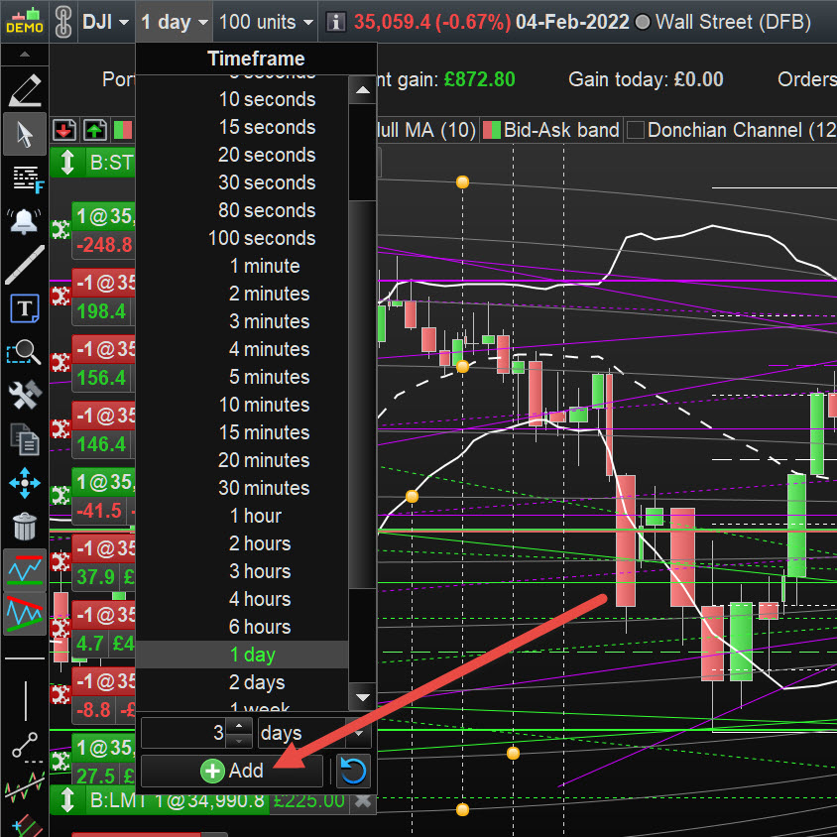Toggle the trend channel lines tool
Image resolution: width=837 pixels, height=837 pixels.
tap(25, 614)
